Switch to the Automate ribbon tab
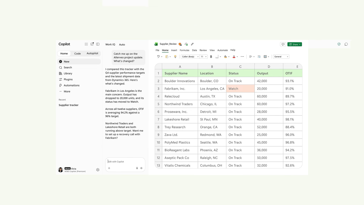The height and width of the screenshot is (205, 364). (x=223, y=50)
